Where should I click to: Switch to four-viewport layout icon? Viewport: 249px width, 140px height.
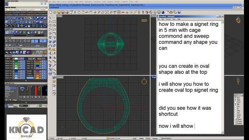tap(119, 12)
